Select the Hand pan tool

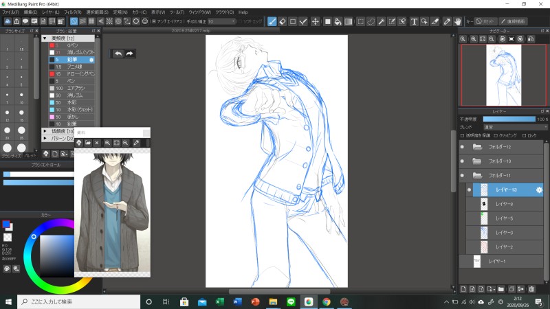click(x=456, y=21)
